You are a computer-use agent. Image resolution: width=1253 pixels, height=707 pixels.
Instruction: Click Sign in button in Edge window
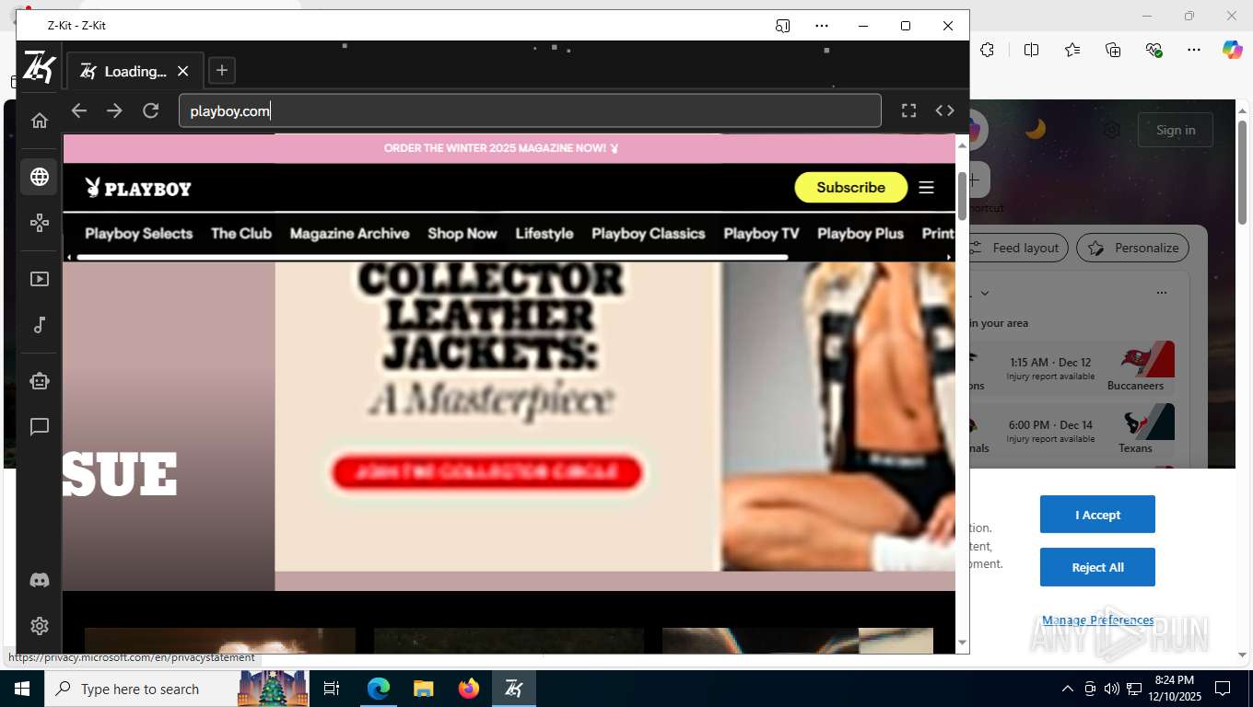1176,130
